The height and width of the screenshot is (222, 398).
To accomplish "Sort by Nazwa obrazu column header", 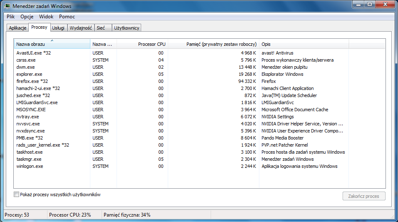I will coord(52,44).
